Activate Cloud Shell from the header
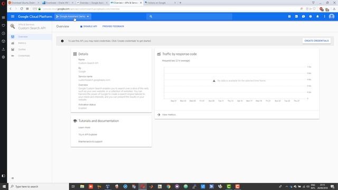338x190 pixels. 296,16
